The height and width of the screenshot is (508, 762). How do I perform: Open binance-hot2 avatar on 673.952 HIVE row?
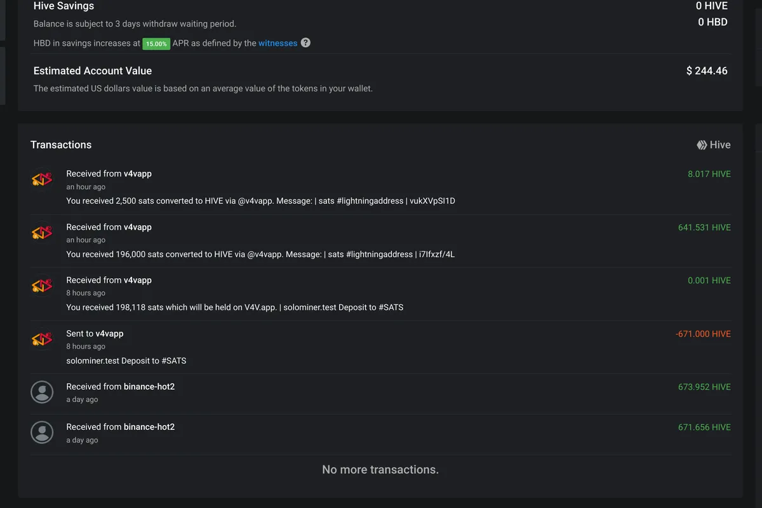[42, 392]
